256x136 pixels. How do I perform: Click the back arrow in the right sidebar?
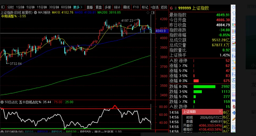[234, 7]
